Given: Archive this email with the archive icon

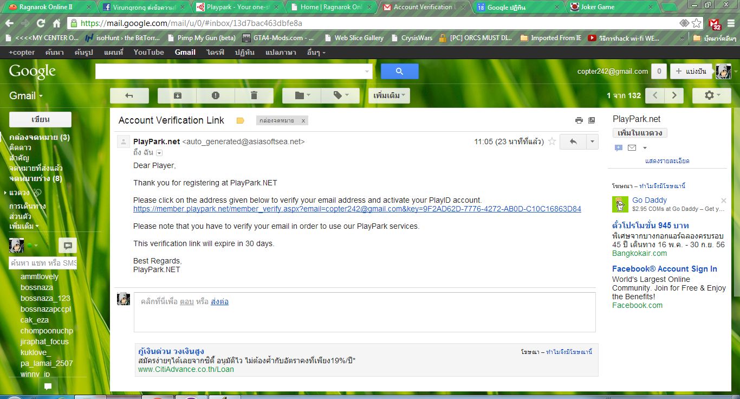Looking at the screenshot, I should (177, 95).
